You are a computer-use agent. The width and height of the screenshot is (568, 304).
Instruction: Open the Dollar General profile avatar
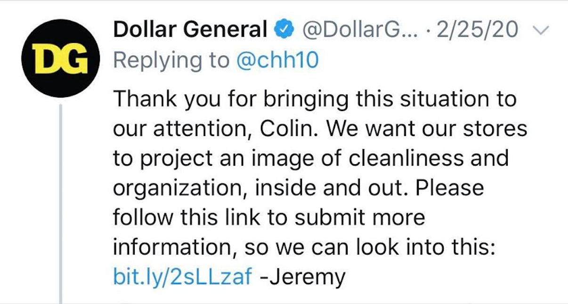[x=60, y=58]
